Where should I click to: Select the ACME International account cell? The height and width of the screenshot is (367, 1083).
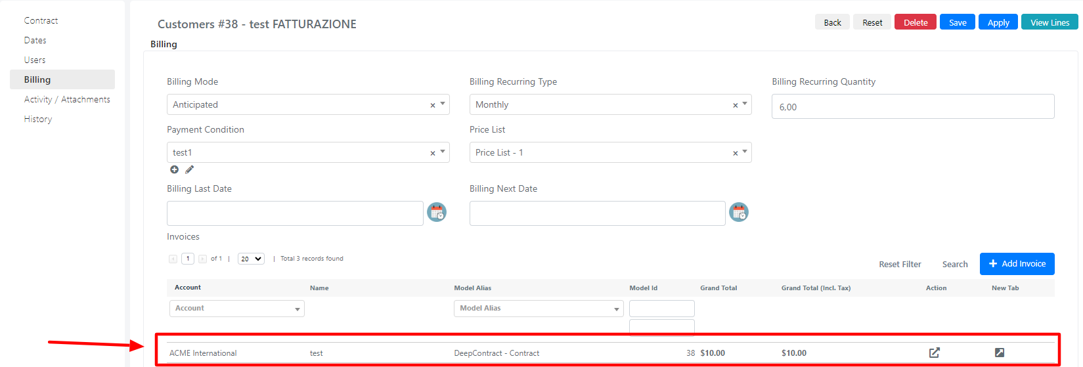coord(203,353)
